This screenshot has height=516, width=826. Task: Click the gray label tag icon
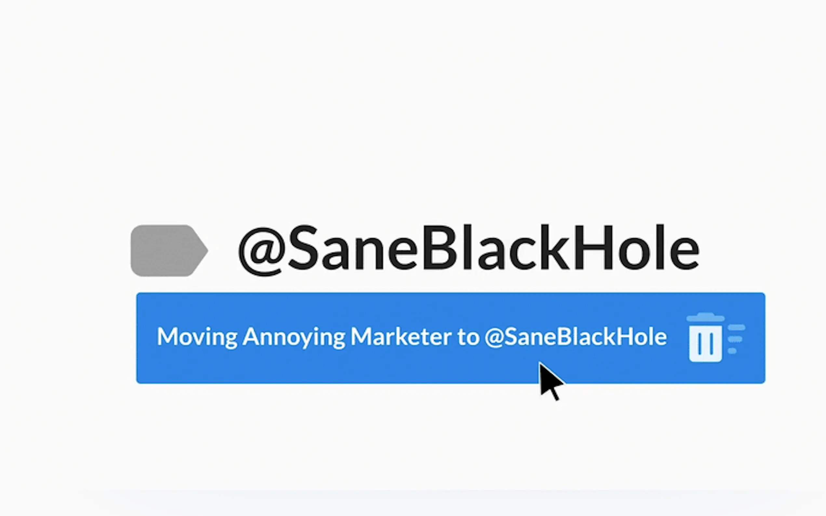[169, 251]
